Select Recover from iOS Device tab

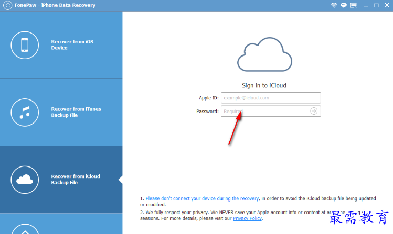tap(61, 45)
